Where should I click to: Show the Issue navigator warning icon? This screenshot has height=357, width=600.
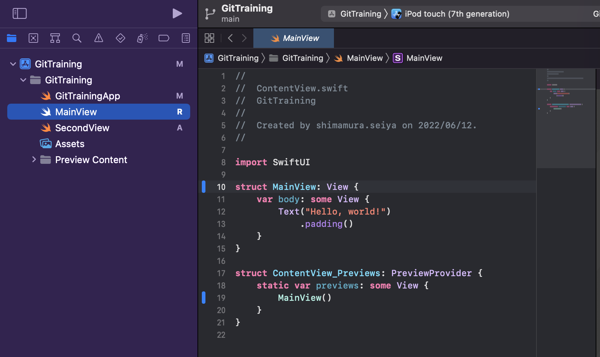pyautogui.click(x=99, y=38)
